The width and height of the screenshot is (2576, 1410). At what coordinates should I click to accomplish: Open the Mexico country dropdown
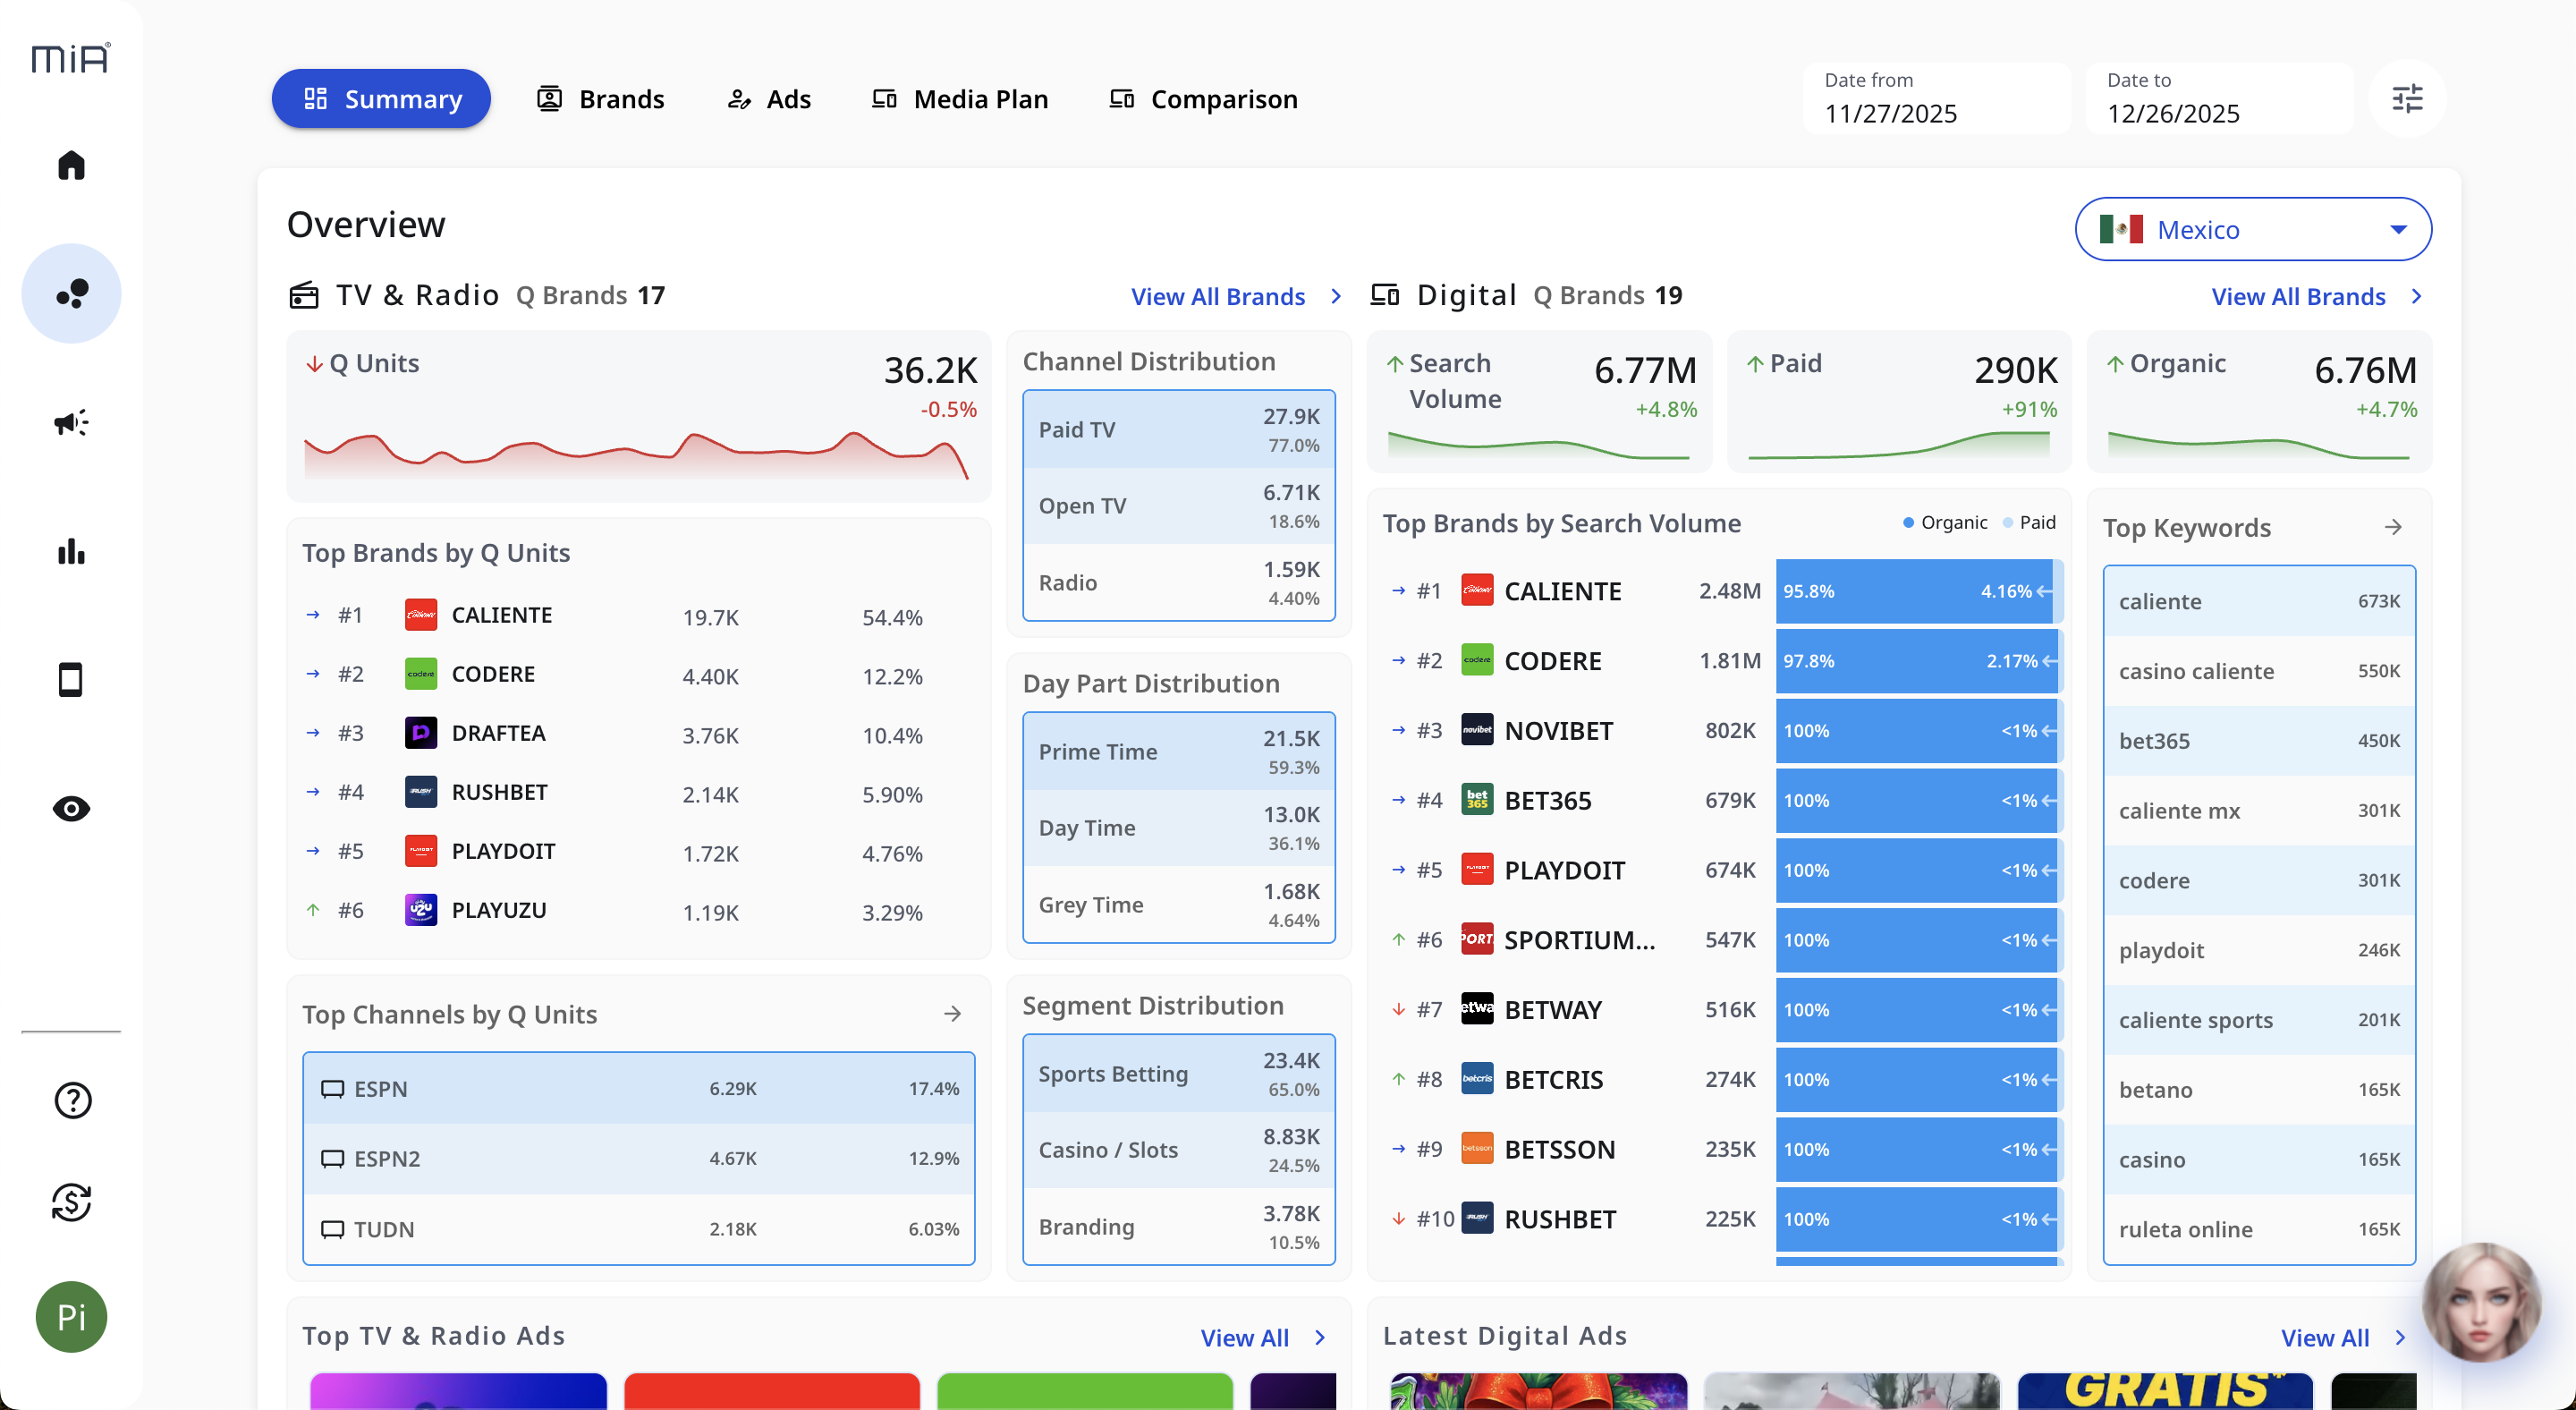tap(2252, 229)
